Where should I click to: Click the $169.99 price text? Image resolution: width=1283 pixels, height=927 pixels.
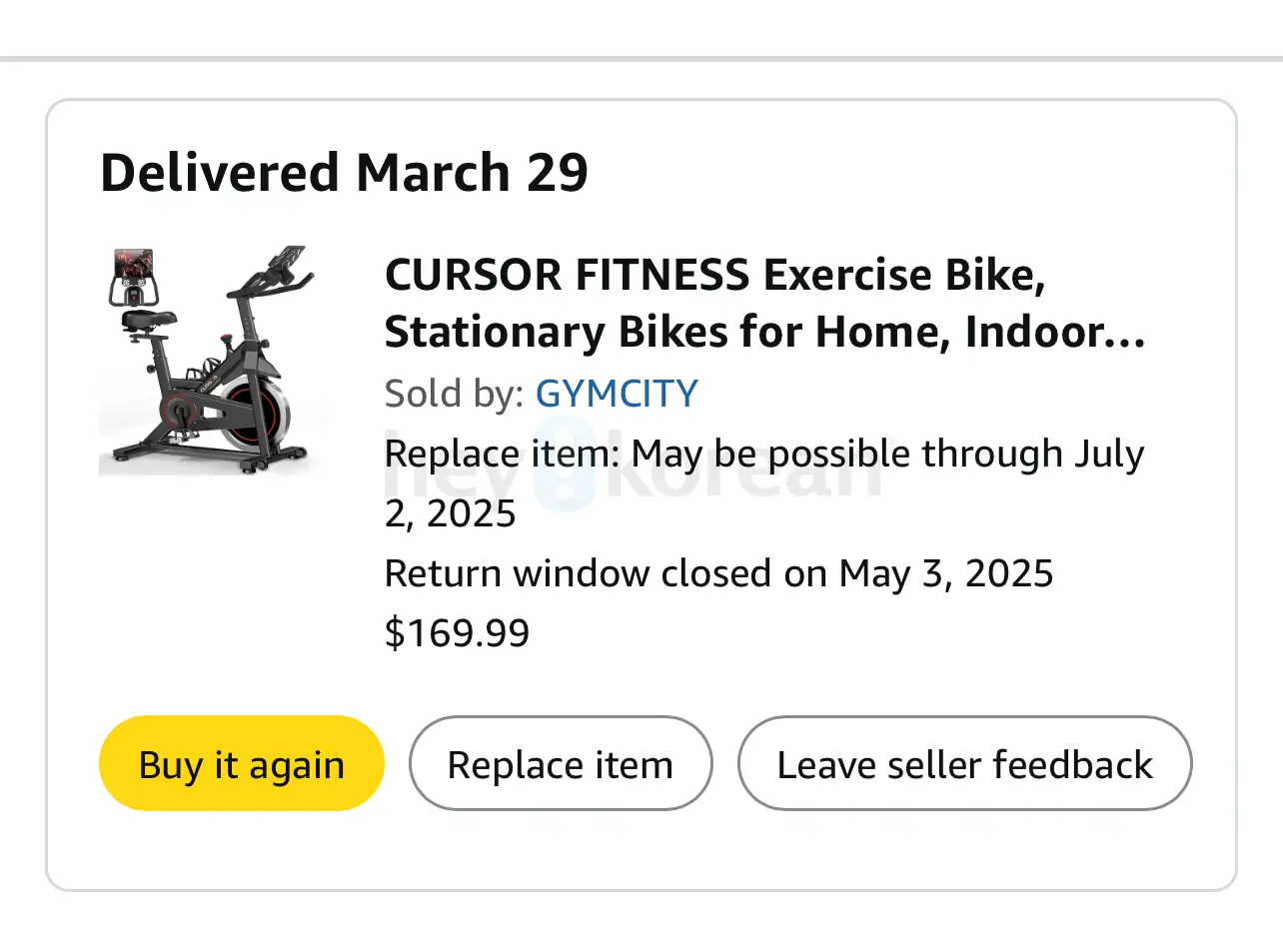point(457,633)
